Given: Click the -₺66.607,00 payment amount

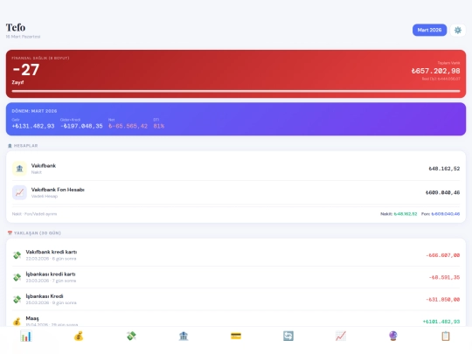Looking at the screenshot, I should 442,255.
